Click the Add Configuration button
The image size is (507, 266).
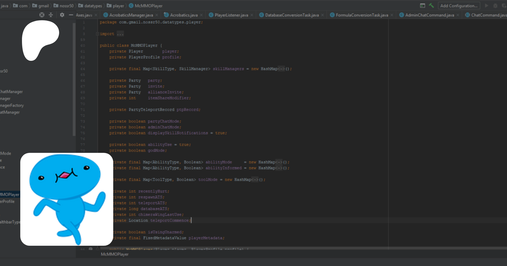point(459,6)
